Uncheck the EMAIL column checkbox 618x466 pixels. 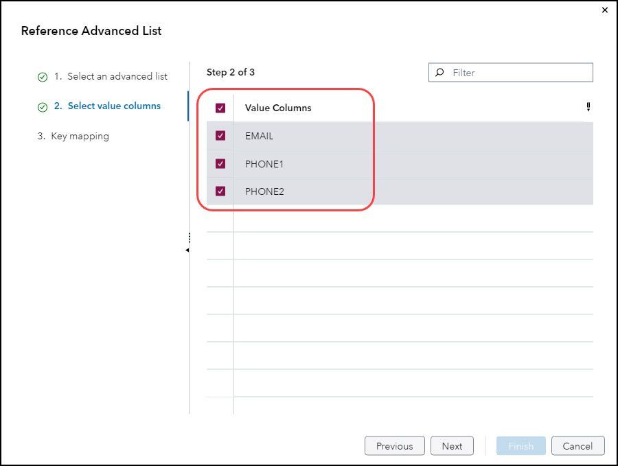tap(220, 136)
